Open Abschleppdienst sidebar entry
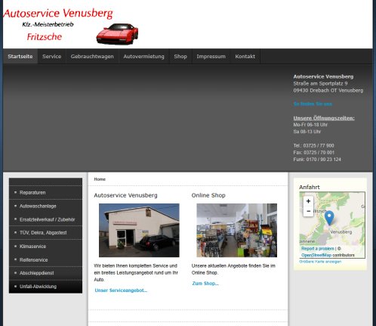 click(x=45, y=273)
